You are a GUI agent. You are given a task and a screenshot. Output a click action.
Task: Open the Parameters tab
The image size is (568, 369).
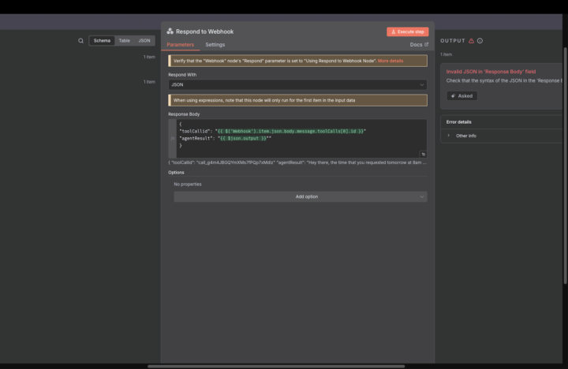181,44
